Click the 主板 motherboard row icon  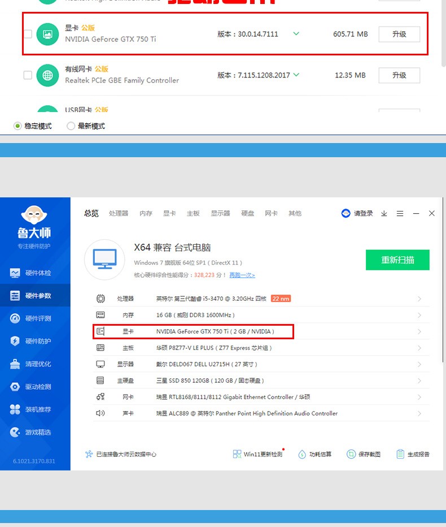tap(100, 348)
